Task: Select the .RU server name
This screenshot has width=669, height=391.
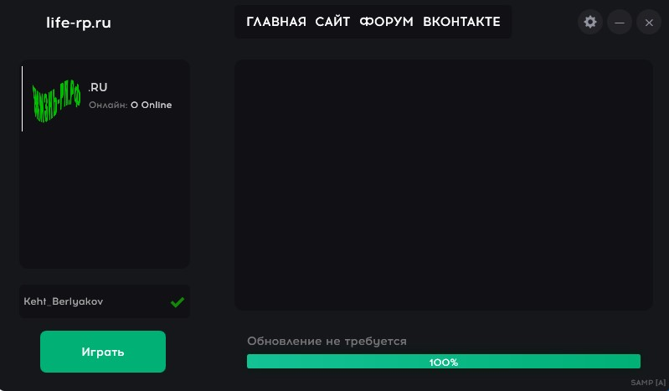Action: coord(98,87)
